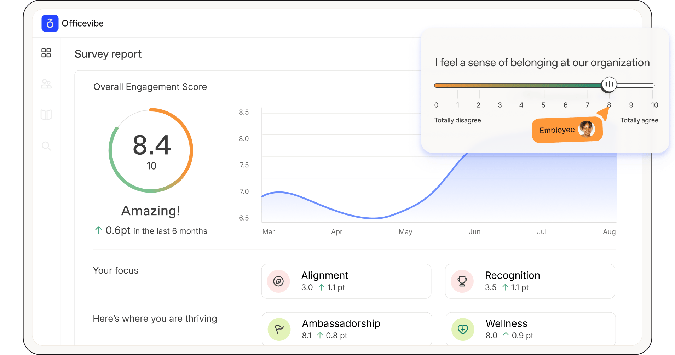The image size is (675, 355).
Task: Open the book icon in sidebar
Action: pyautogui.click(x=46, y=115)
